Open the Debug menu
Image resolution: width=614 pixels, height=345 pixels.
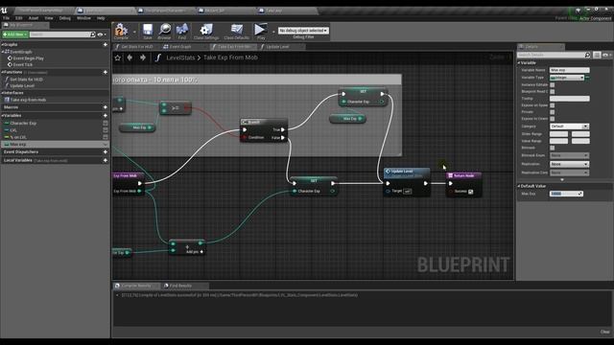click(64, 18)
